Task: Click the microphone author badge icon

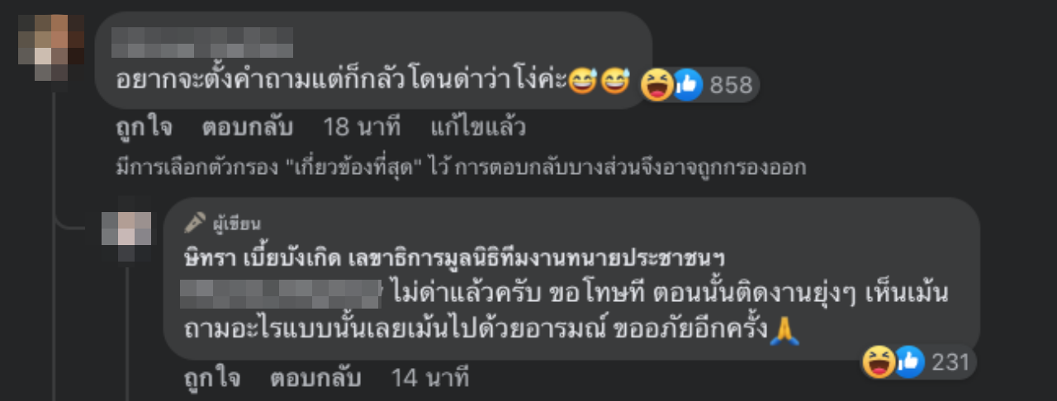Action: (194, 223)
